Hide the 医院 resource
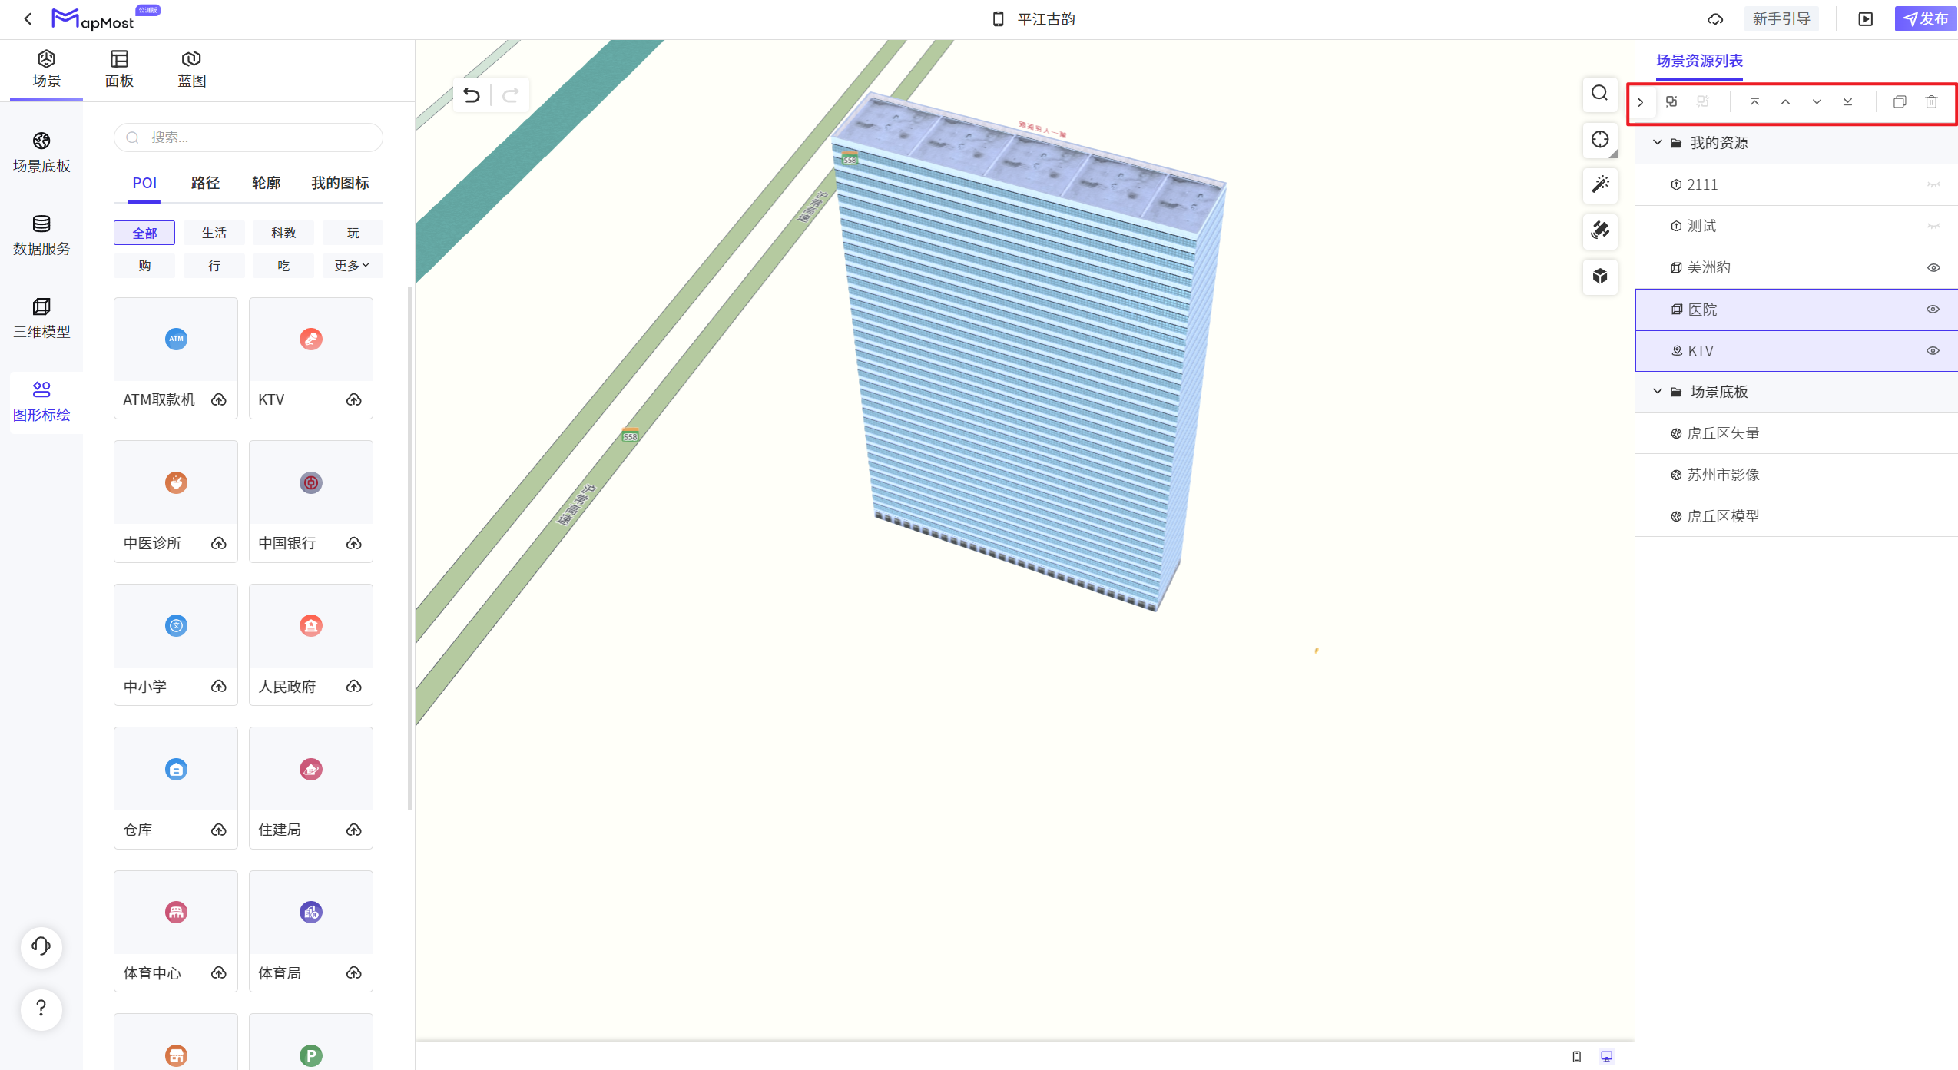The height and width of the screenshot is (1070, 1958). (1933, 309)
